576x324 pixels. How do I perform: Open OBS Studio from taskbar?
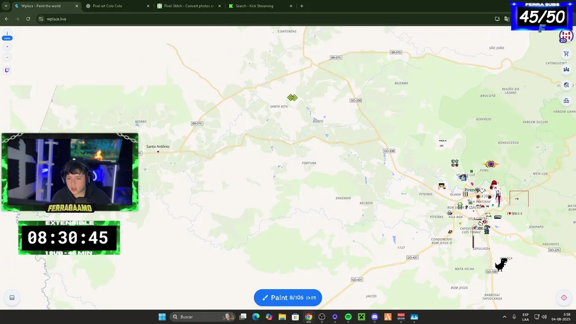tap(322, 317)
